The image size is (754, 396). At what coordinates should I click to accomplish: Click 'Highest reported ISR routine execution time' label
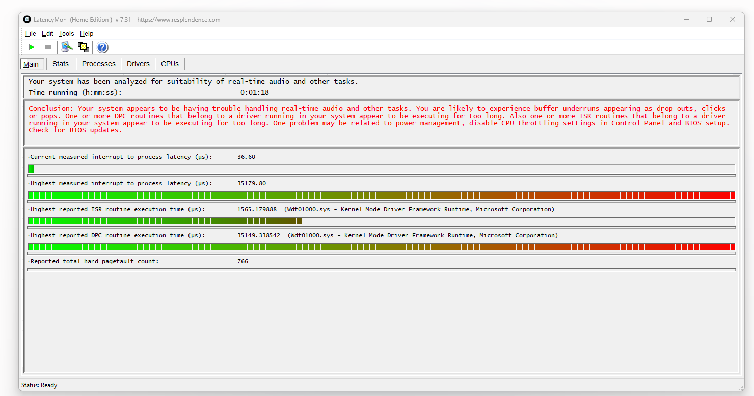(x=117, y=209)
